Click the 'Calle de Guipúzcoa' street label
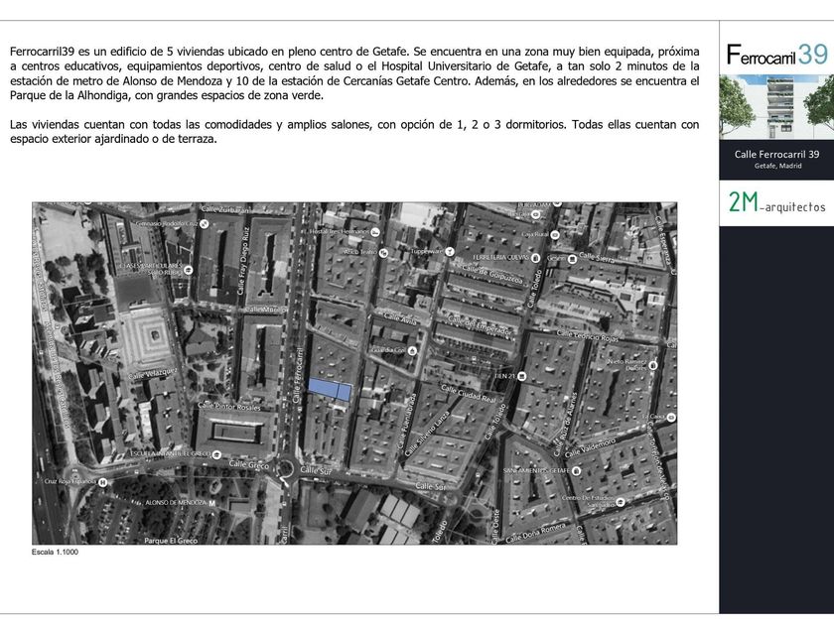 click(x=492, y=274)
